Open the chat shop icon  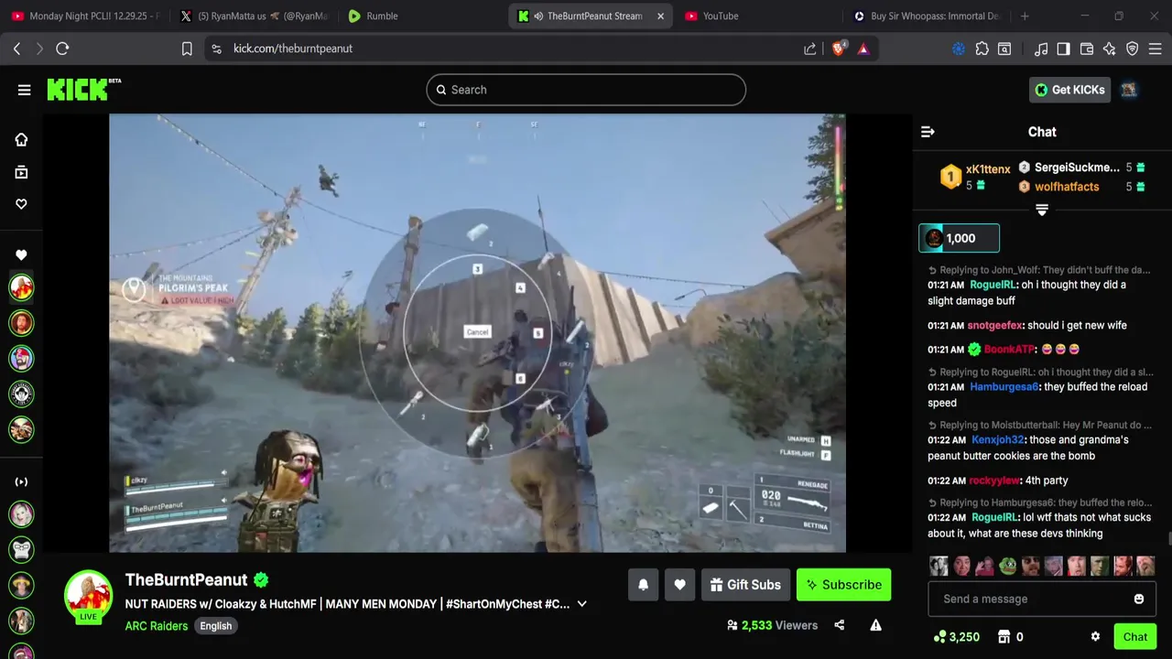[x=1004, y=637]
